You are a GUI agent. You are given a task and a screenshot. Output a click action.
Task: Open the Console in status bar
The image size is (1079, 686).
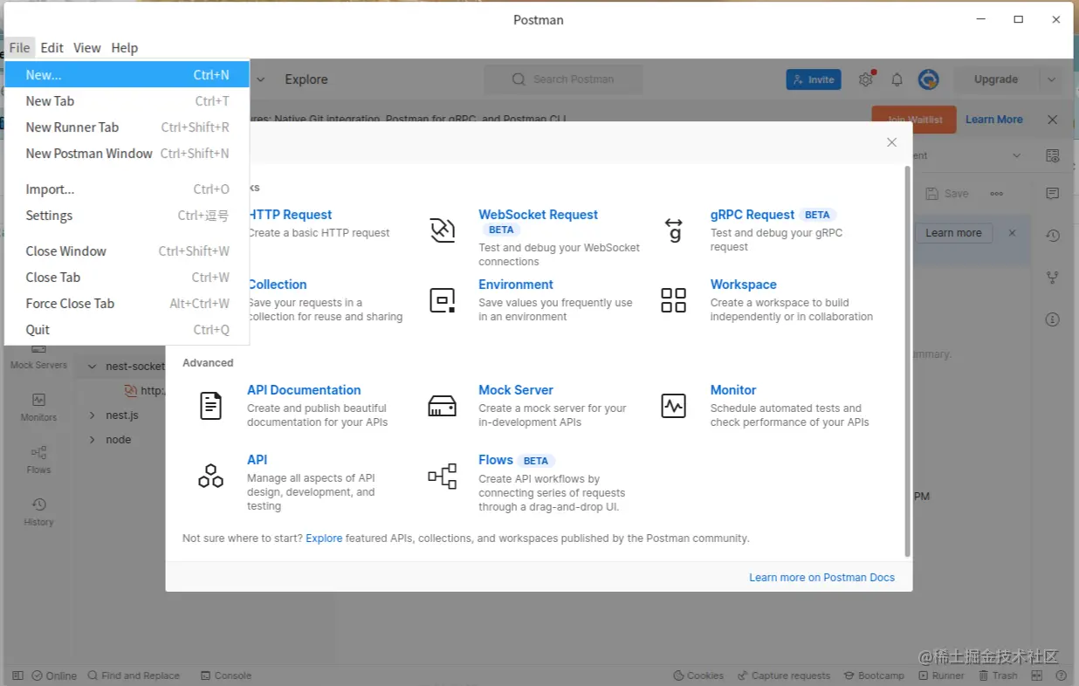(x=226, y=676)
